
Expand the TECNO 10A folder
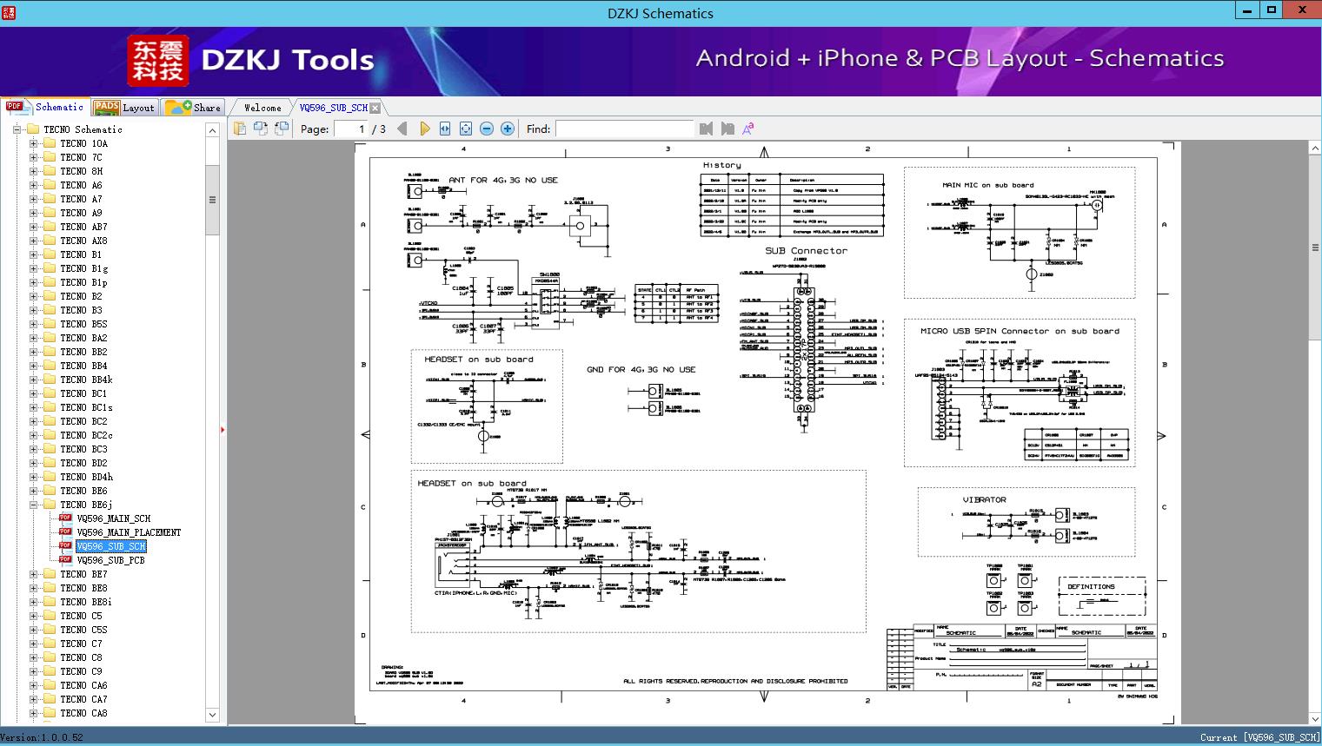33,143
